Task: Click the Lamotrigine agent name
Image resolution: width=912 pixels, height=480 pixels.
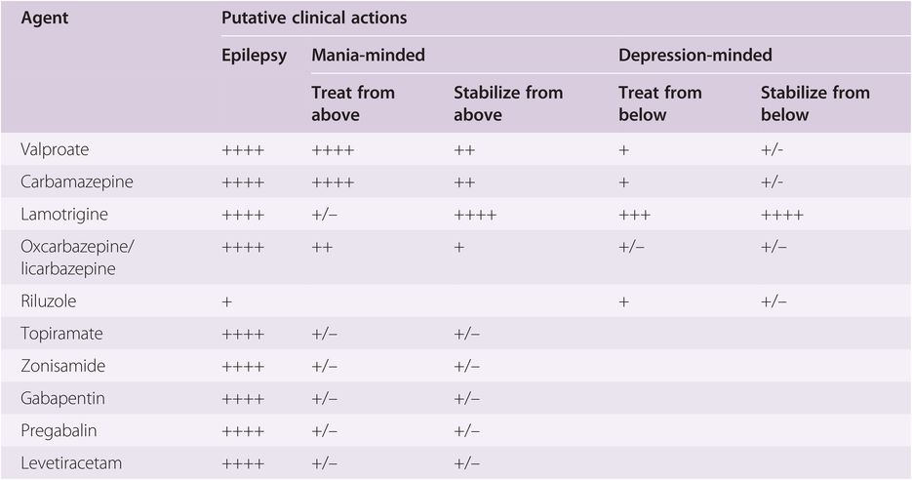Action: pos(61,215)
